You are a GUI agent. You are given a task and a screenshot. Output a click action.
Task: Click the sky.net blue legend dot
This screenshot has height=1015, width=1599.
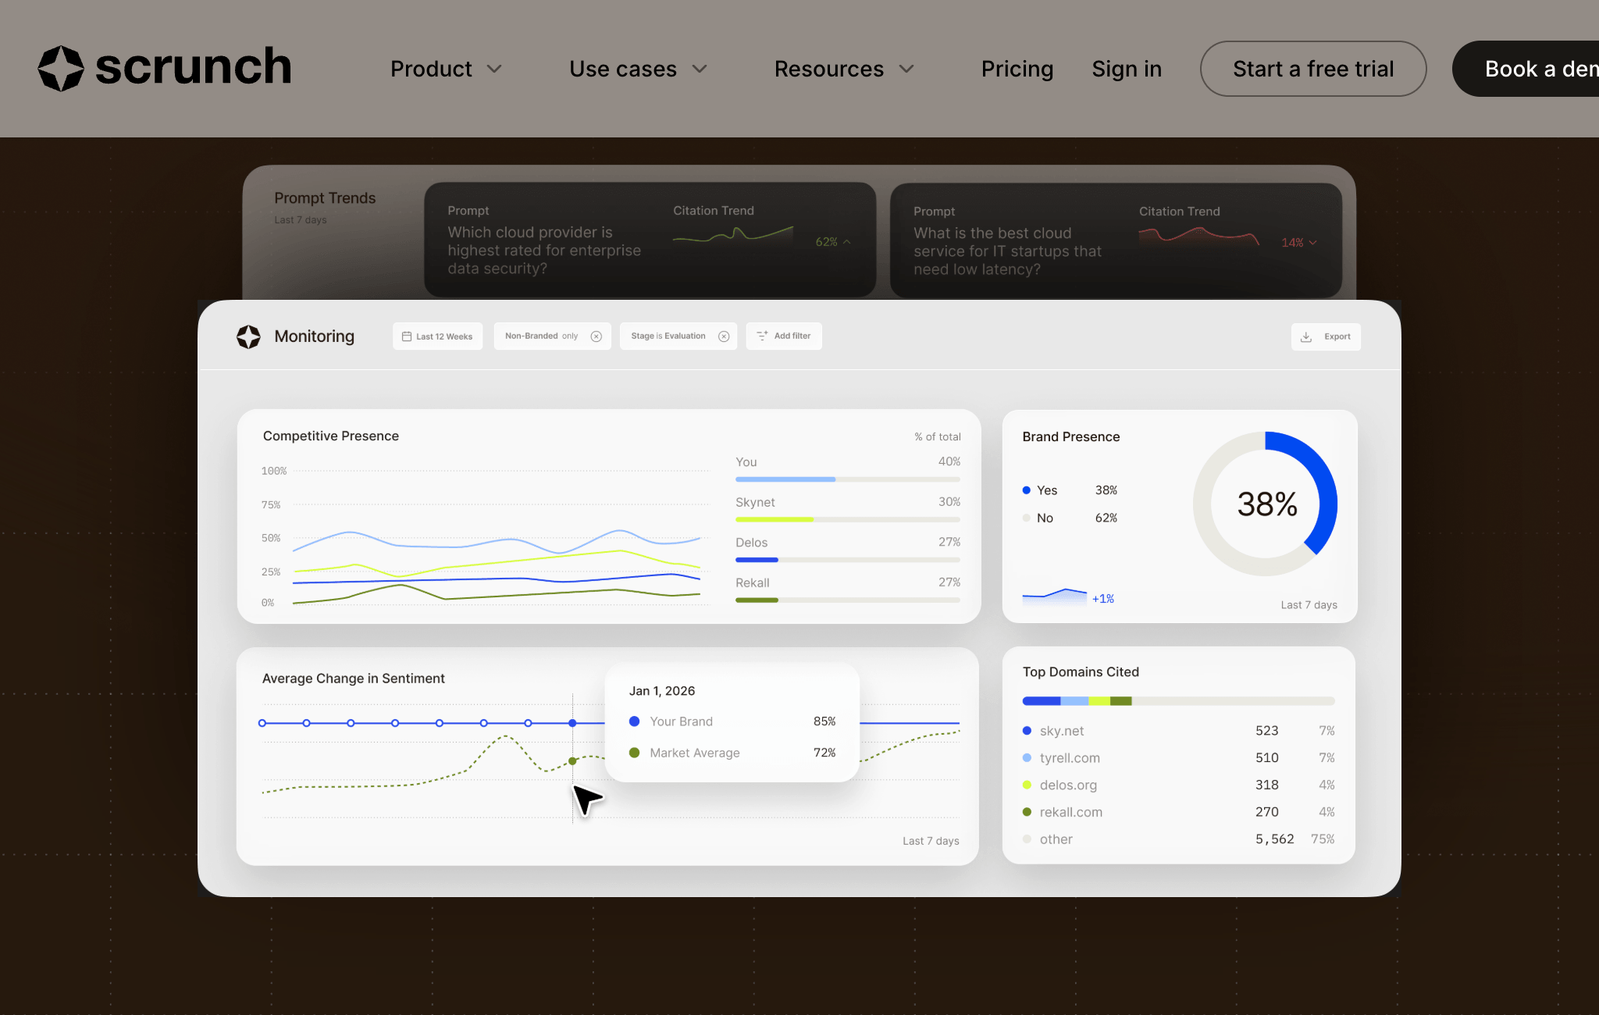pyautogui.click(x=1027, y=731)
